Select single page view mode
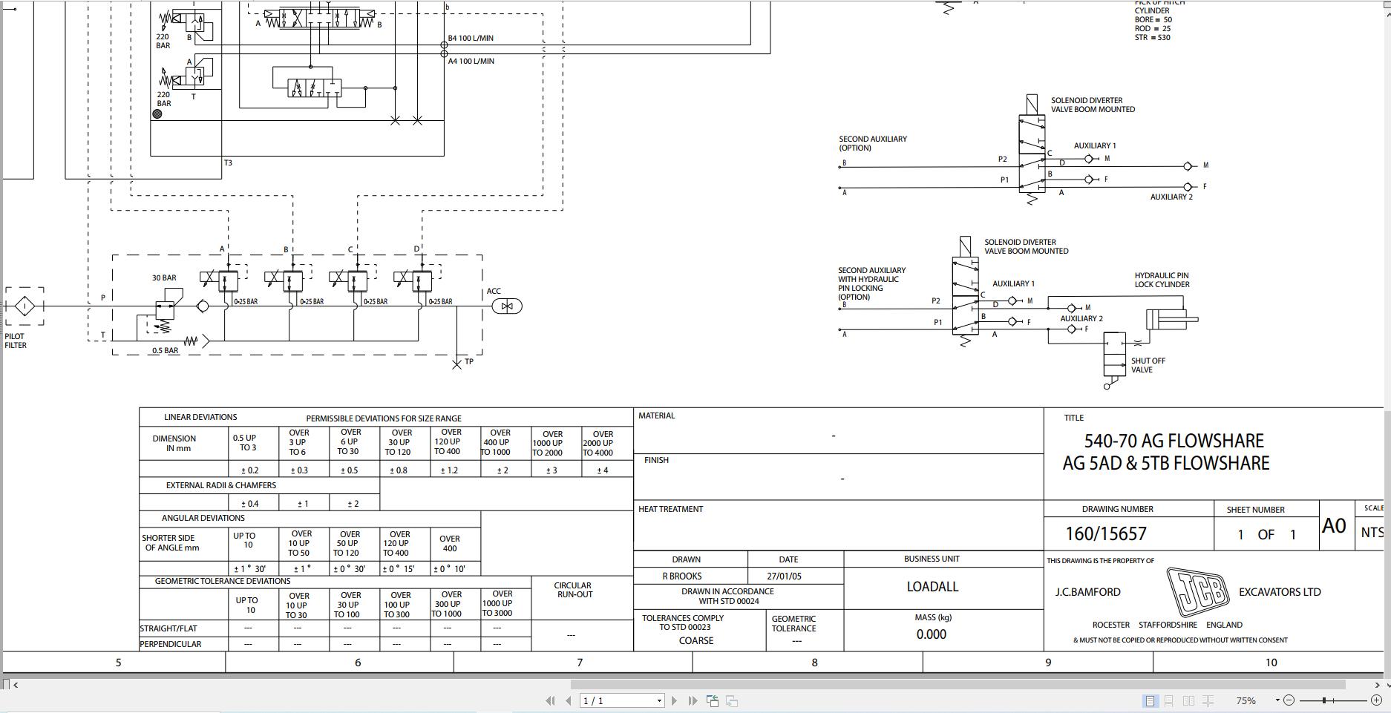The width and height of the screenshot is (1391, 713). [x=1150, y=700]
